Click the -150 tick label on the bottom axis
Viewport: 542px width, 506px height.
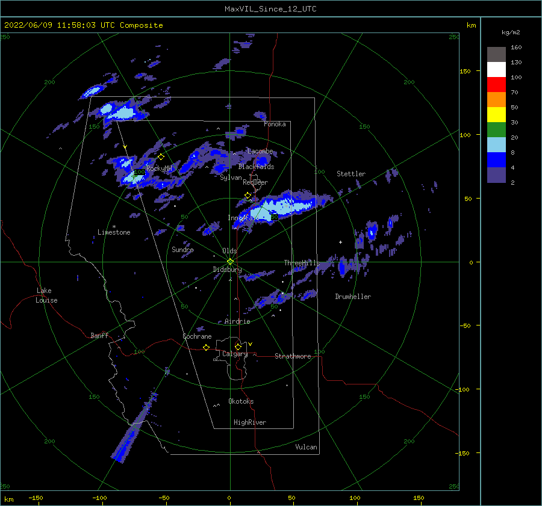pyautogui.click(x=36, y=498)
